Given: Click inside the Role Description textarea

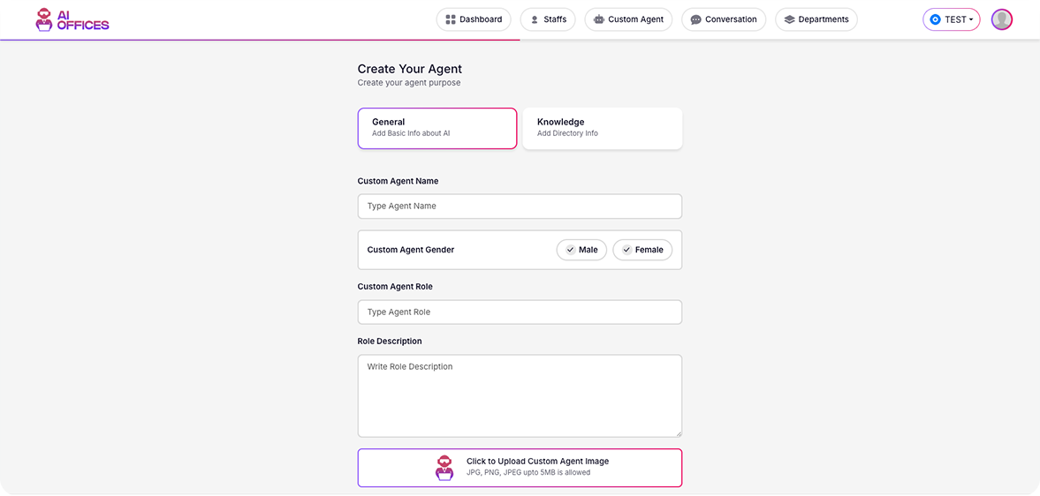Looking at the screenshot, I should (x=520, y=395).
